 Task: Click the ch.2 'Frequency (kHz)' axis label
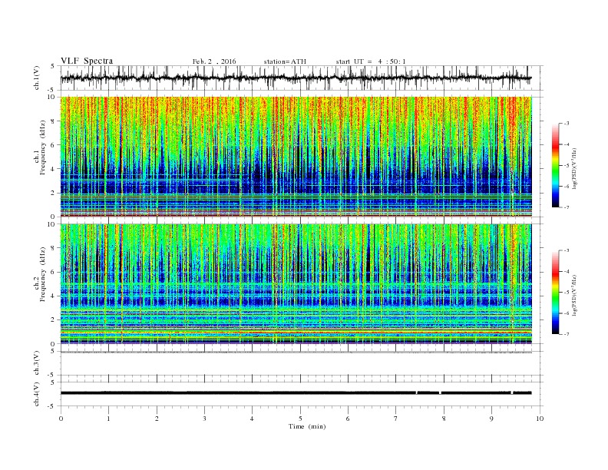click(43, 273)
